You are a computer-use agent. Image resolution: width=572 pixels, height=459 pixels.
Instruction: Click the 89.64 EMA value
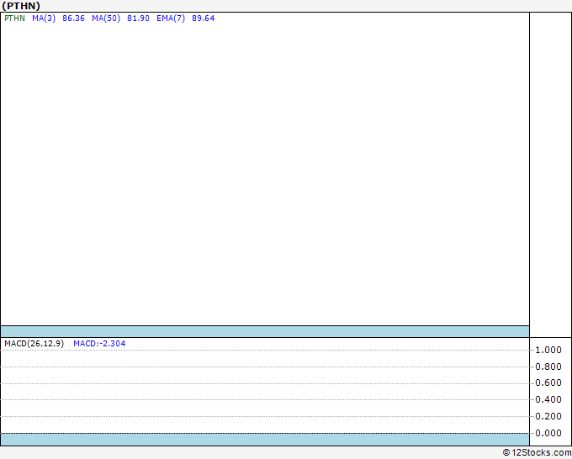[x=204, y=18]
